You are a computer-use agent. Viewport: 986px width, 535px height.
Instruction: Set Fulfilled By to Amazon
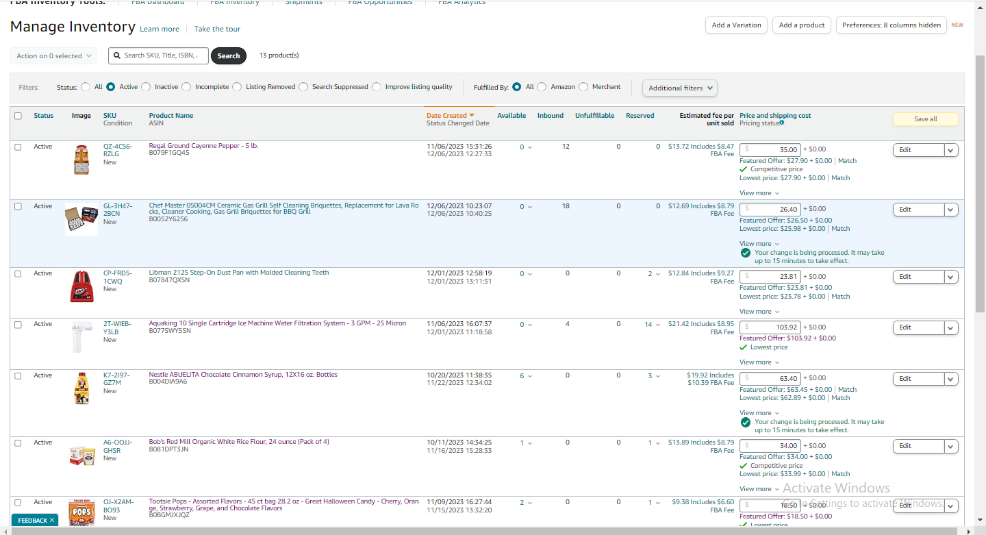(542, 87)
